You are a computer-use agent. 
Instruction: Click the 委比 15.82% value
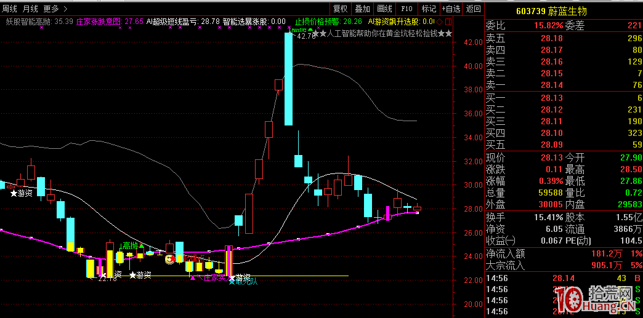(x=548, y=26)
